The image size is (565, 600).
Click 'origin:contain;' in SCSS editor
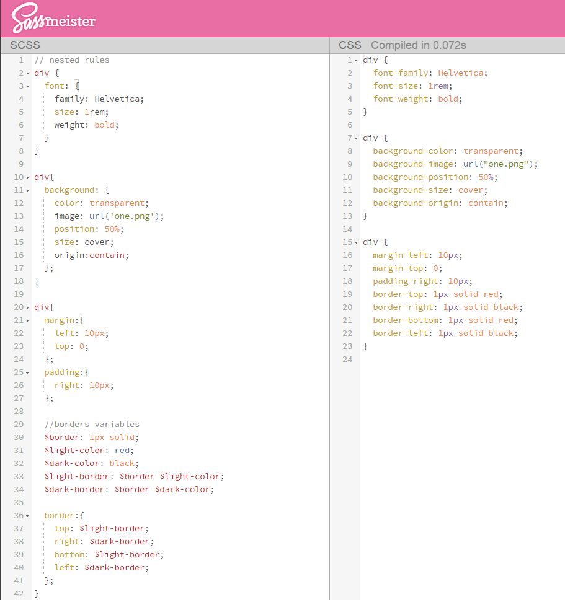click(x=92, y=255)
